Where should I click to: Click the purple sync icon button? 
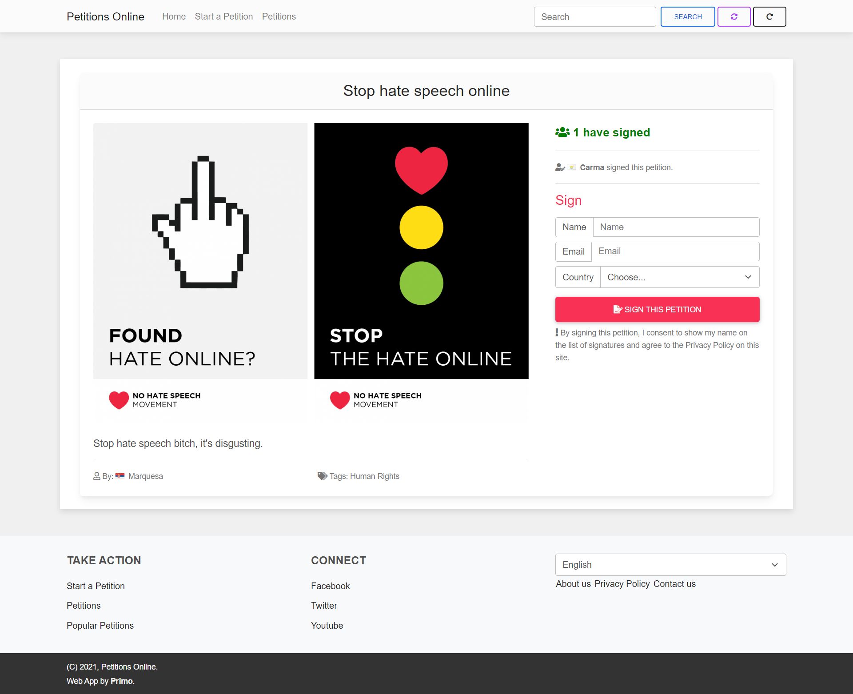click(734, 16)
